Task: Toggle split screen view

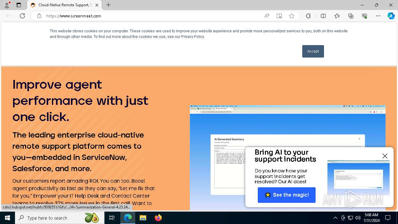Action: click(x=323, y=16)
